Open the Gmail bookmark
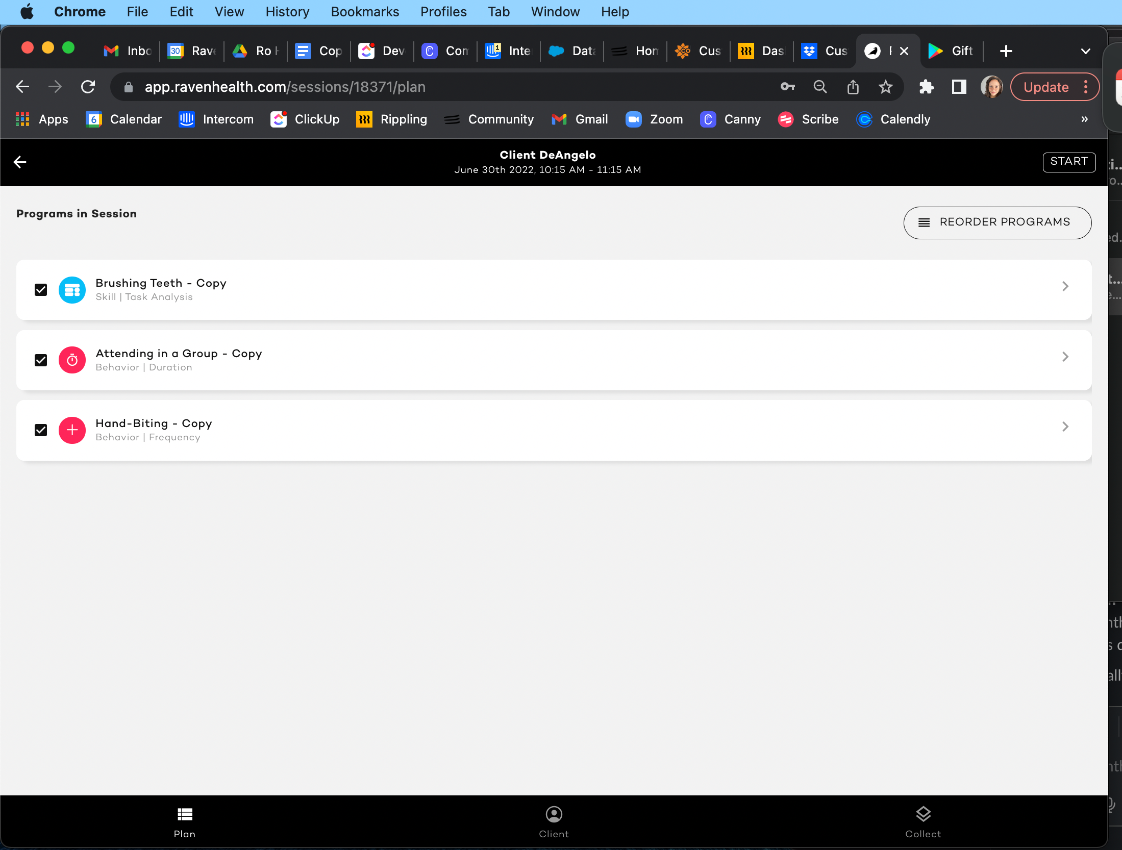Viewport: 1122px width, 850px height. [x=580, y=119]
